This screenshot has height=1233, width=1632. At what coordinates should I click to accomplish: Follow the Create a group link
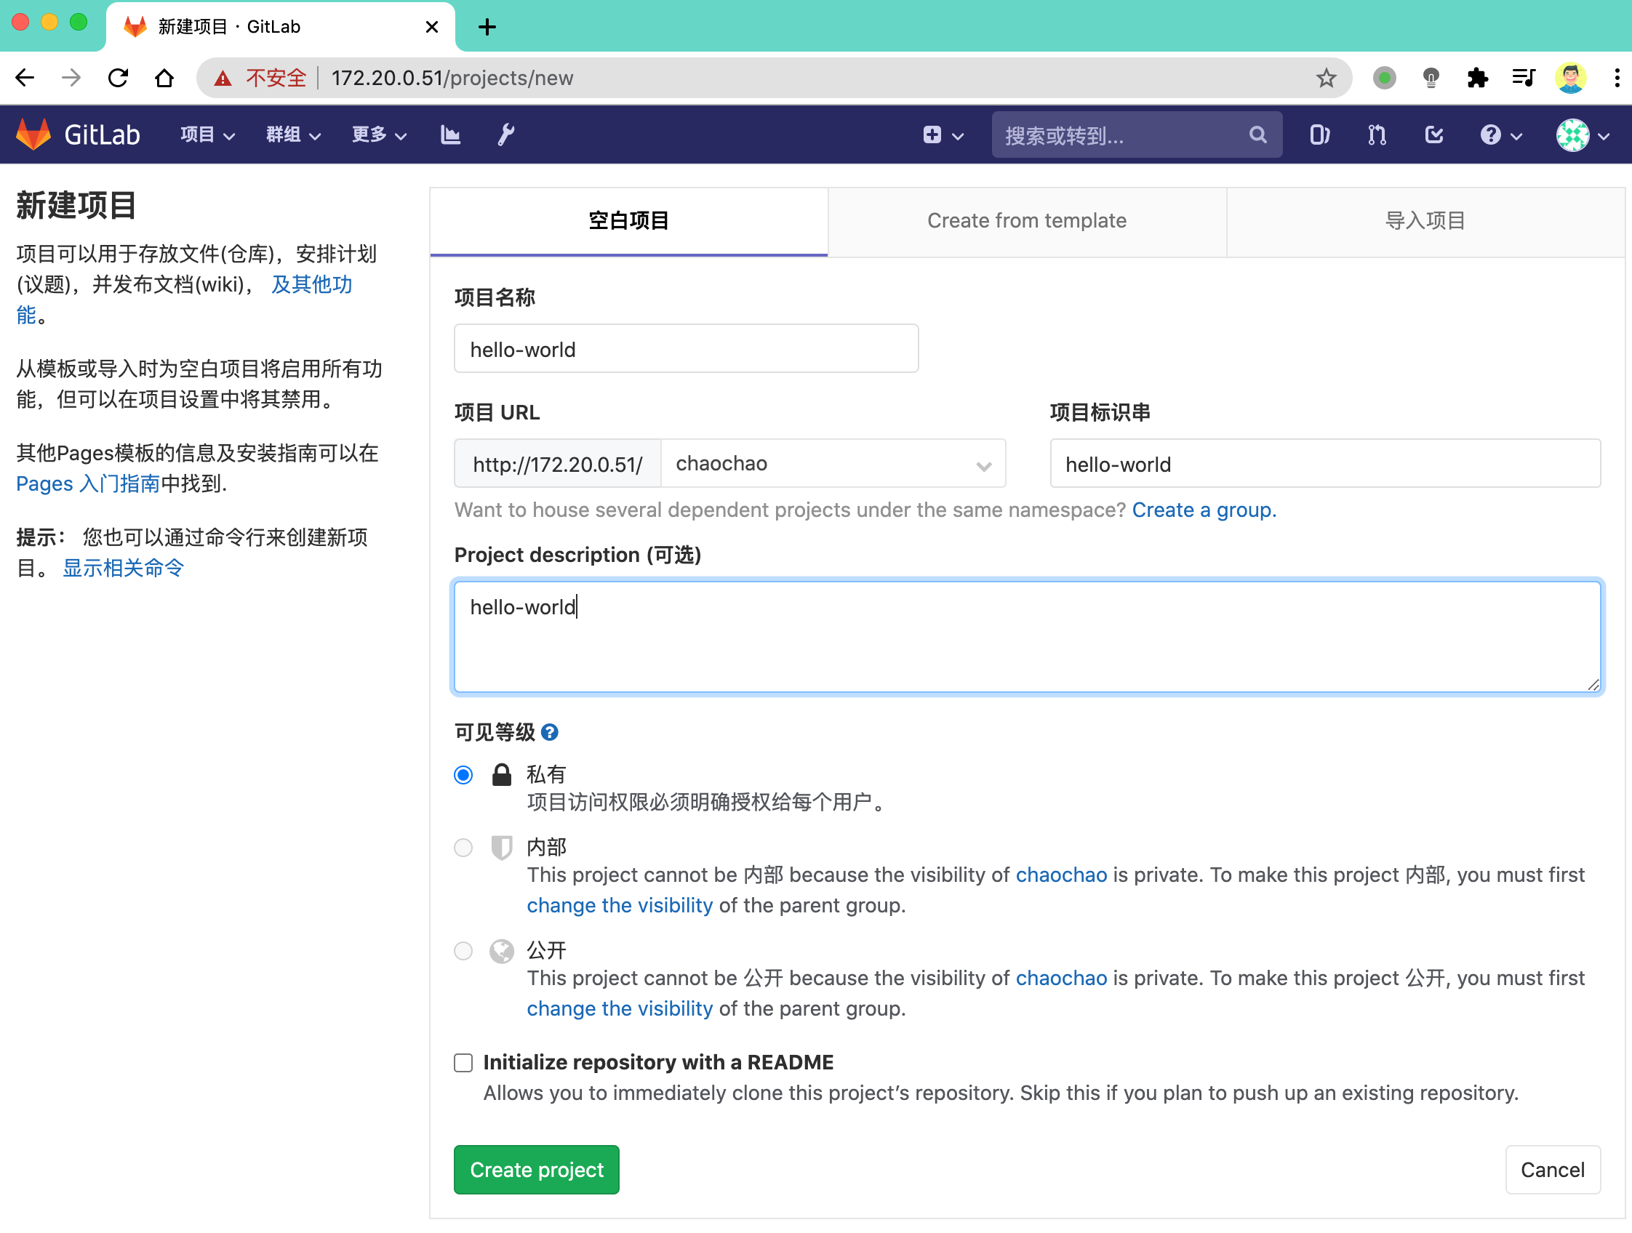click(1204, 510)
